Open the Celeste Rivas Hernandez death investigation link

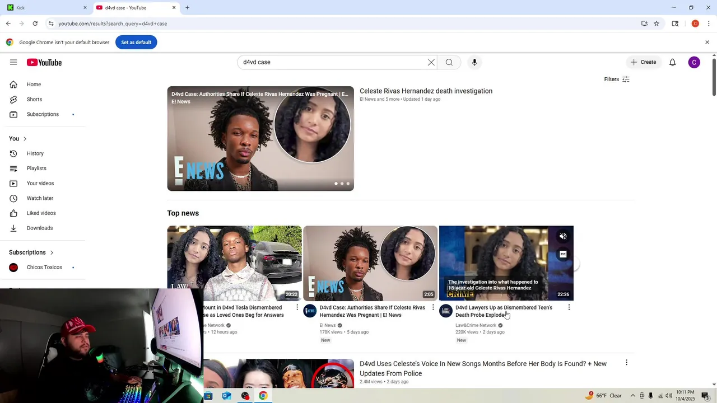(x=426, y=91)
